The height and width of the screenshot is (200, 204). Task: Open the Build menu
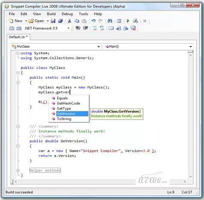tap(51, 14)
